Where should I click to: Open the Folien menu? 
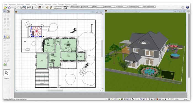(55, 4)
